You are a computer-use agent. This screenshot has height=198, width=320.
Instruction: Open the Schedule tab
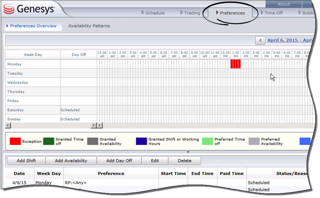click(153, 13)
